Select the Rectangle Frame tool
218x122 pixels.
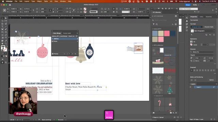point(2,32)
